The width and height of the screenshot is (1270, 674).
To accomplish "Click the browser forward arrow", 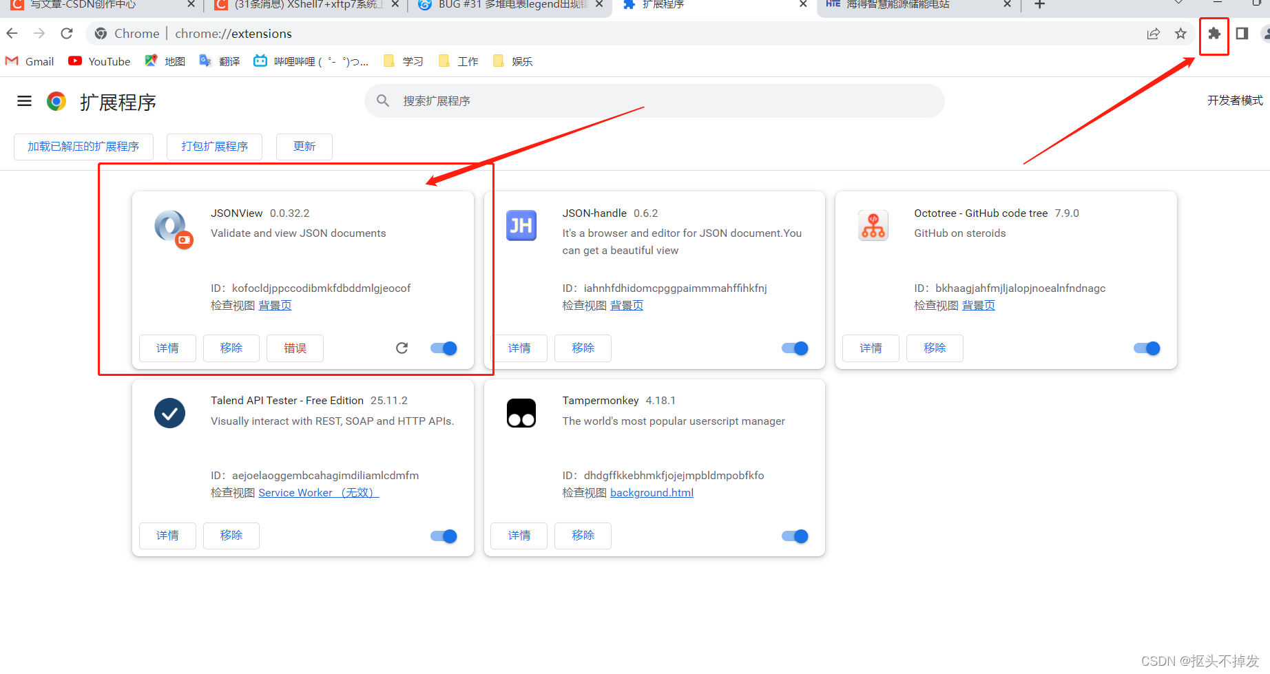I will [39, 33].
